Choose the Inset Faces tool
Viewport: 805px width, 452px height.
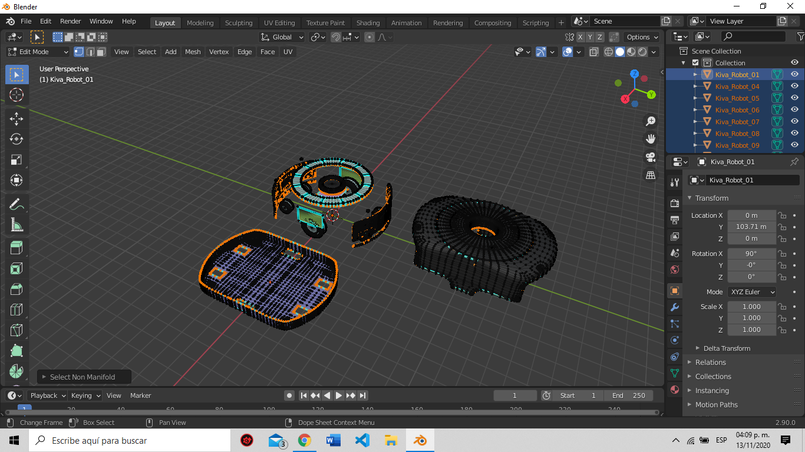click(17, 268)
